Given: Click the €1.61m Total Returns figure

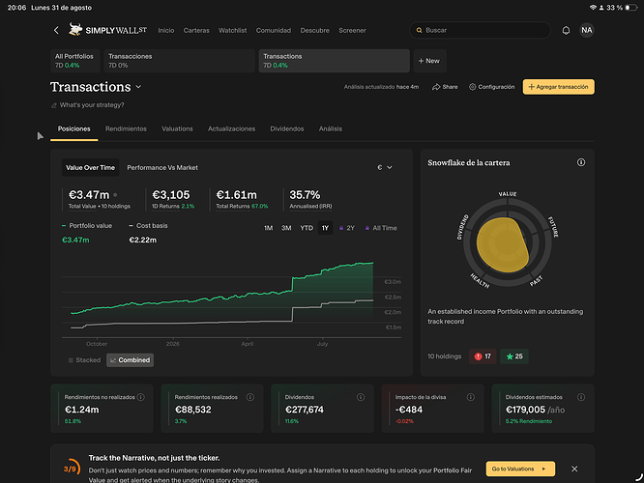Looking at the screenshot, I should [x=236, y=195].
